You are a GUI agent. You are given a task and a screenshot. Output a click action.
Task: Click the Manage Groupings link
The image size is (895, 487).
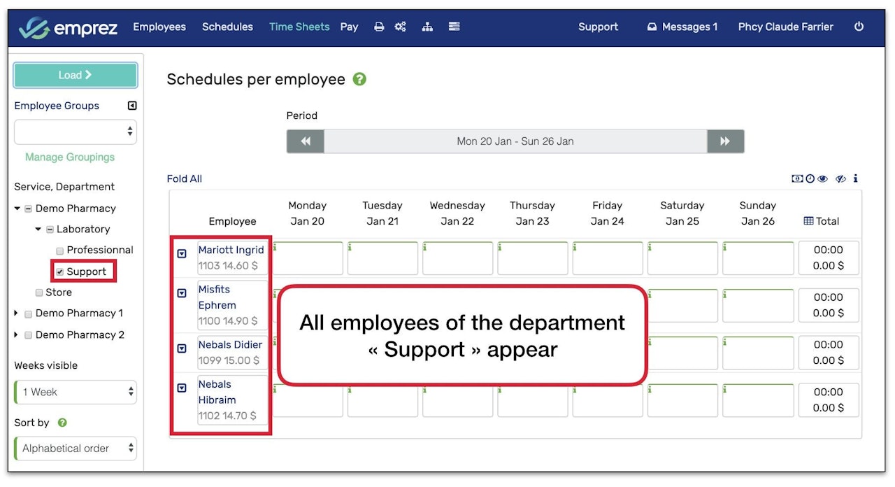[x=70, y=157]
